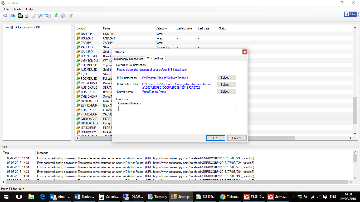
Task: Click the Earliest date column header
Action: [x=186, y=28]
